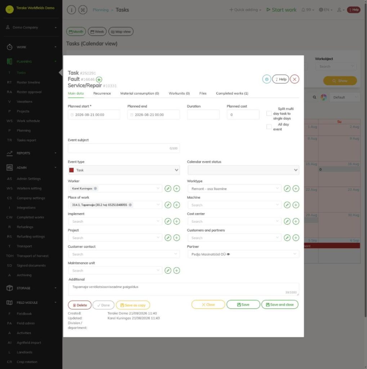Click the fullscreen expand icon in header
This screenshot has height=369, width=367.
pos(83,10)
